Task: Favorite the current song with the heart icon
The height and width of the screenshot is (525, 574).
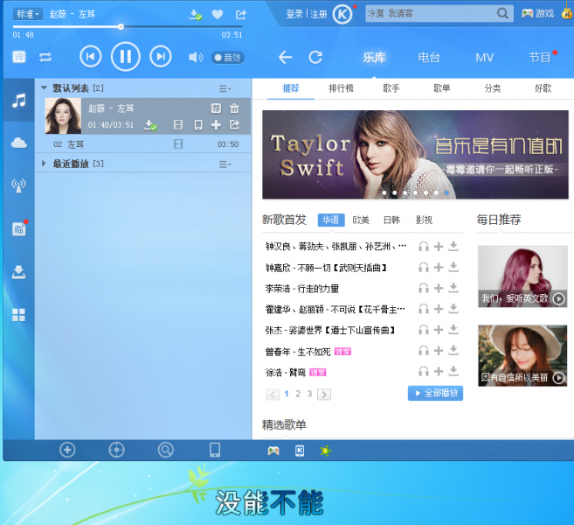Action: point(218,15)
